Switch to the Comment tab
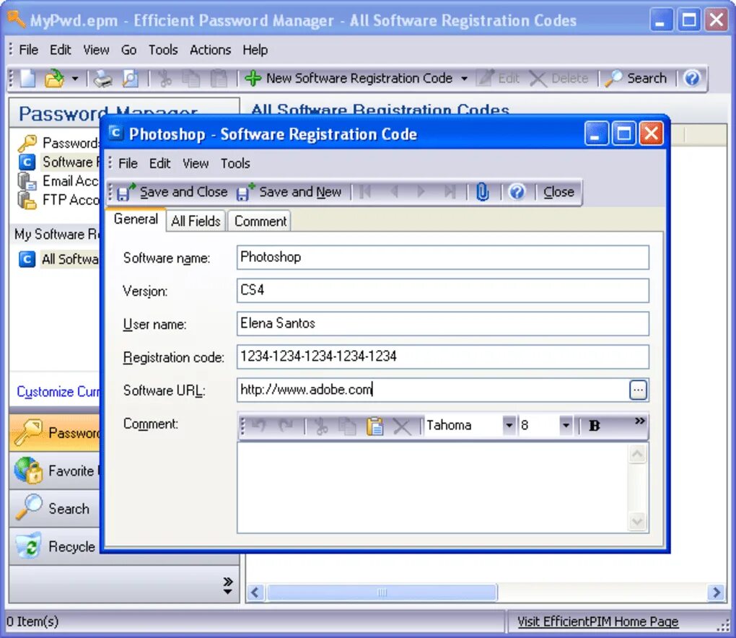 click(x=260, y=221)
